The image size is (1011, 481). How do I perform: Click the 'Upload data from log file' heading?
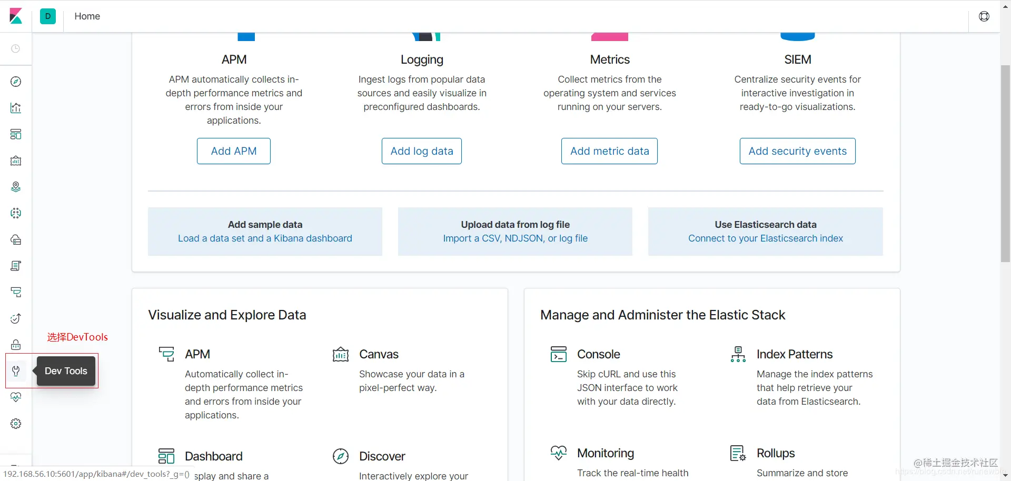(515, 225)
